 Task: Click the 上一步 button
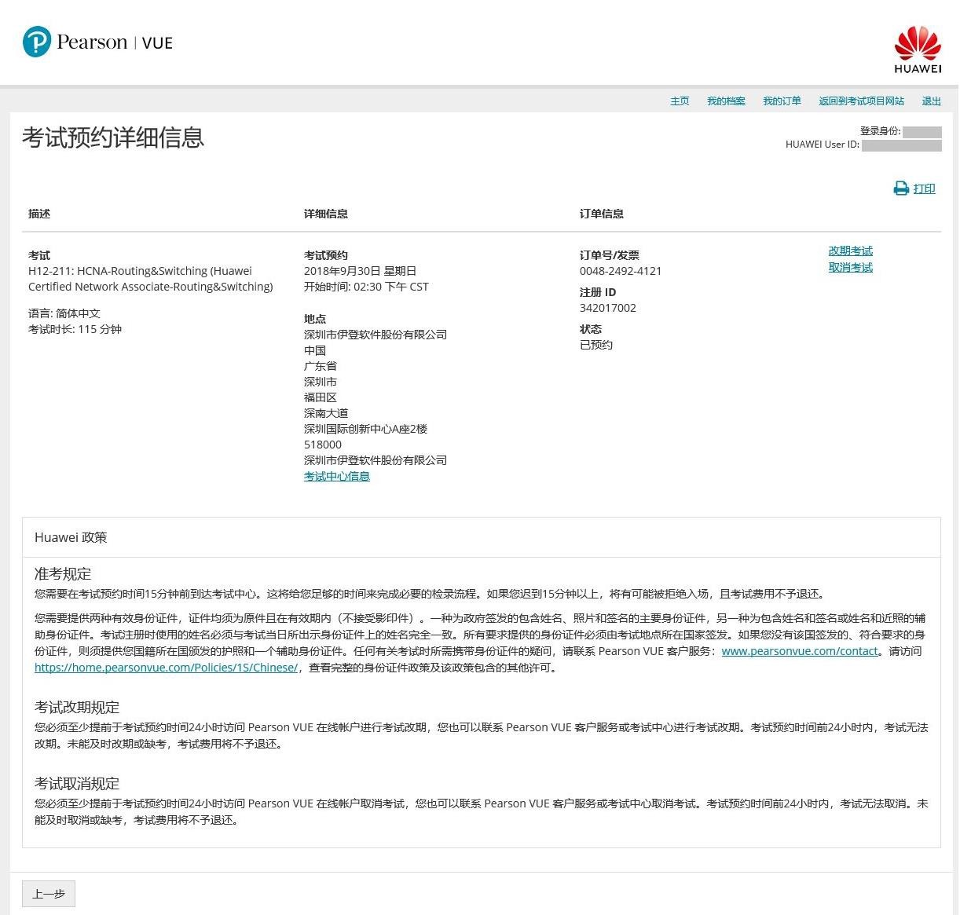pos(49,894)
